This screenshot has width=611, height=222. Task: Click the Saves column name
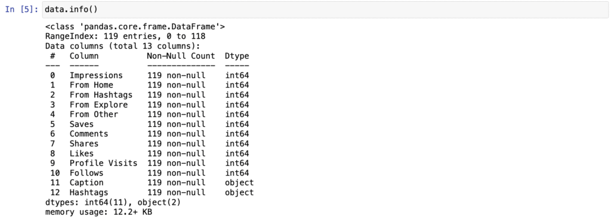click(x=82, y=124)
